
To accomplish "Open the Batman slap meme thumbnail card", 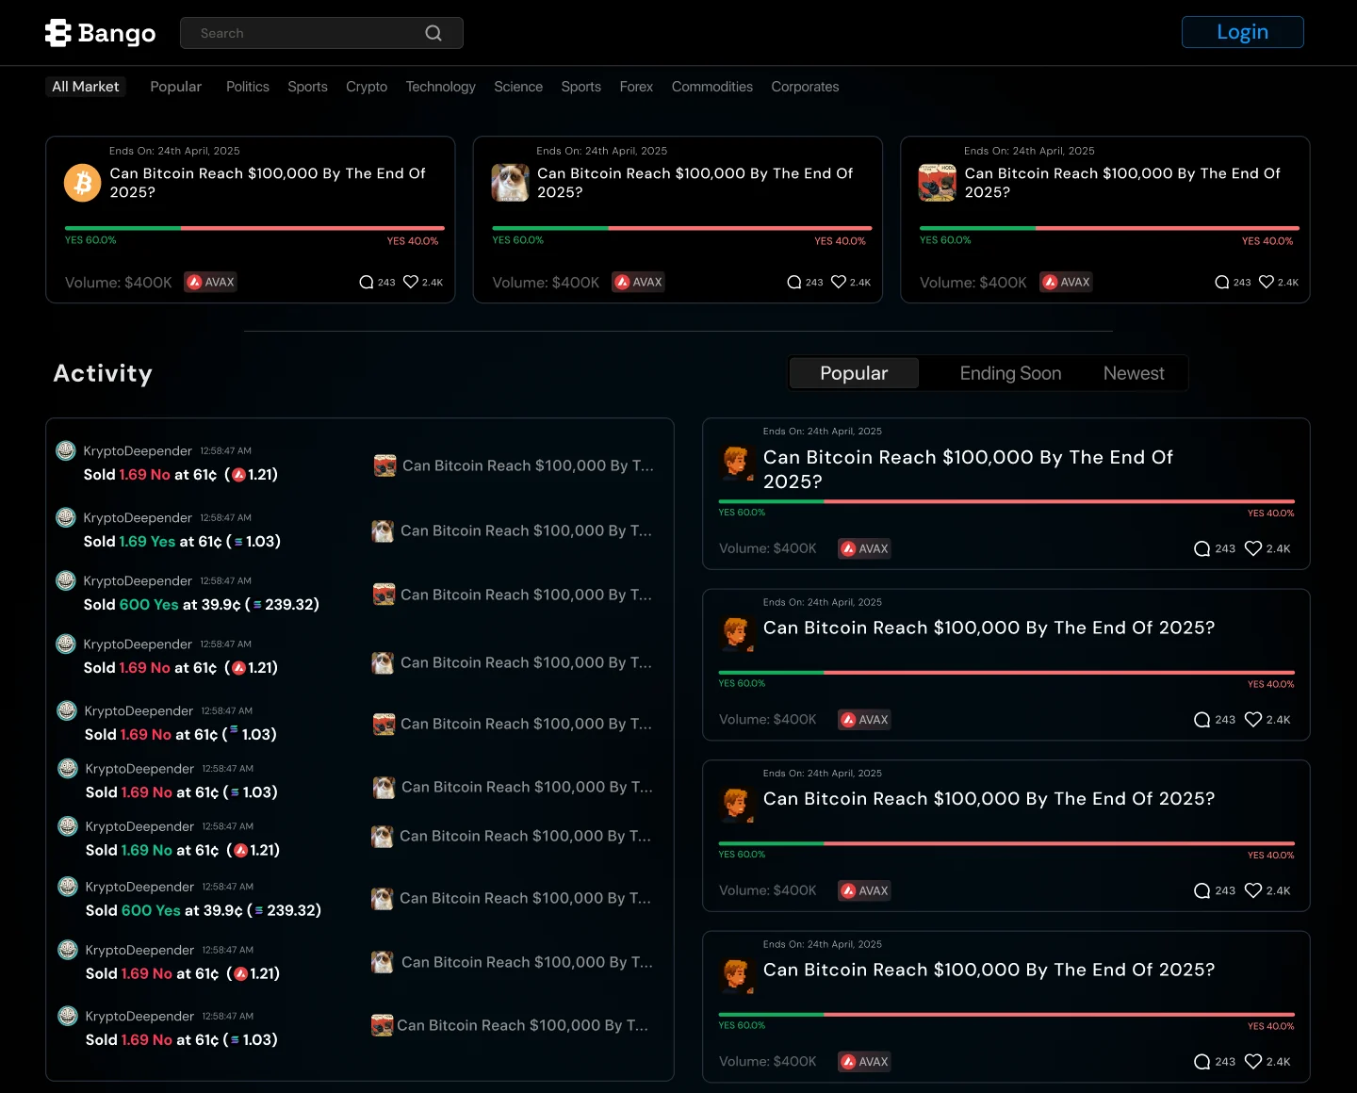I will click(x=938, y=183).
